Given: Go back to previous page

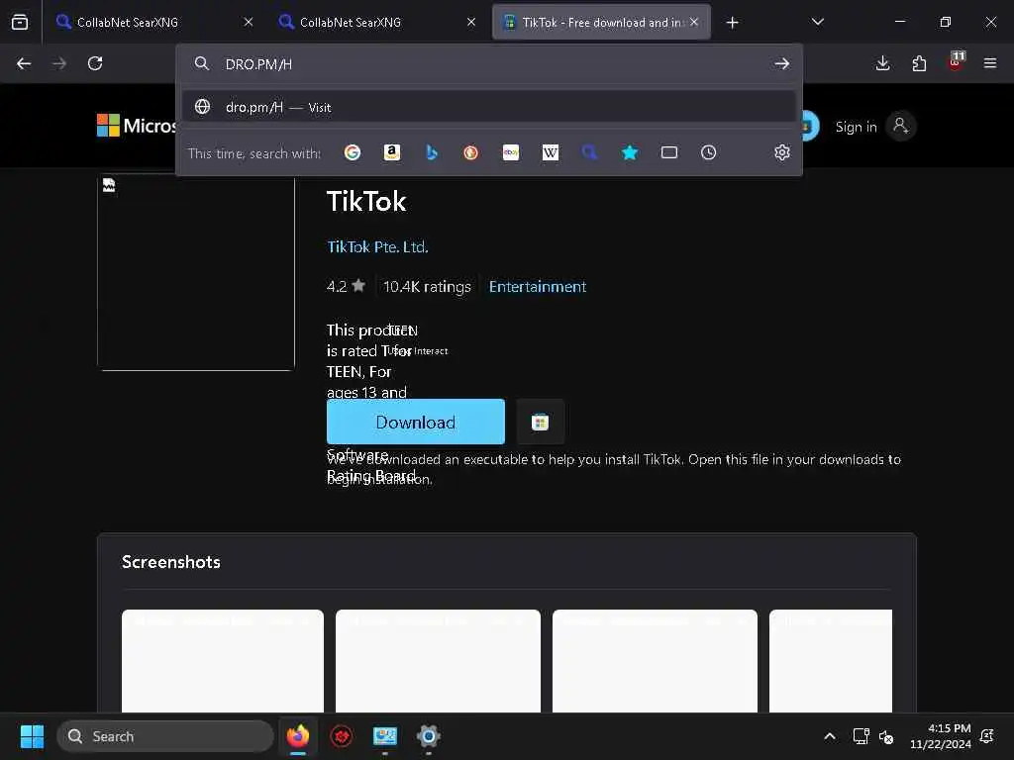Looking at the screenshot, I should 24,63.
